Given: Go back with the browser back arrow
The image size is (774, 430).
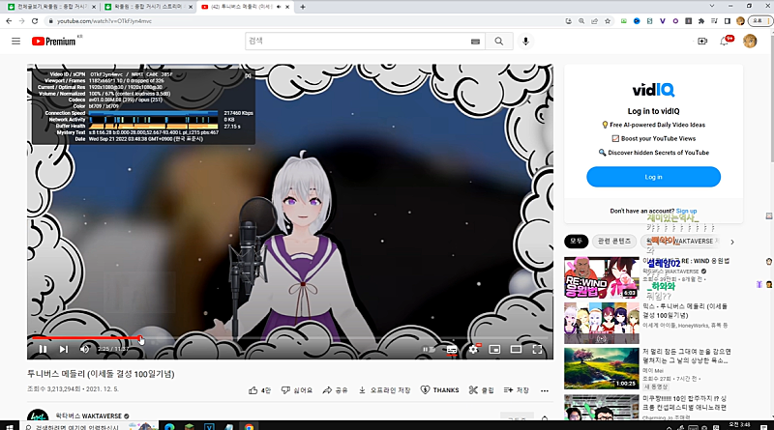Looking at the screenshot, I should pos(9,21).
